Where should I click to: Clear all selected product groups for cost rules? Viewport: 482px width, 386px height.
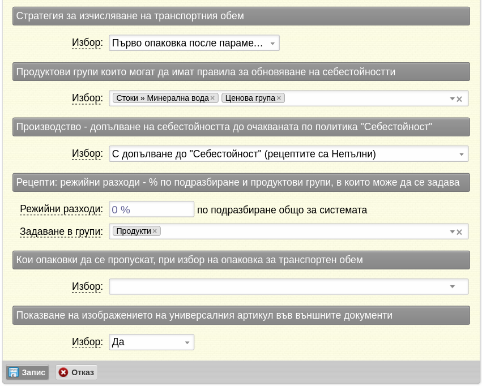[x=459, y=99]
